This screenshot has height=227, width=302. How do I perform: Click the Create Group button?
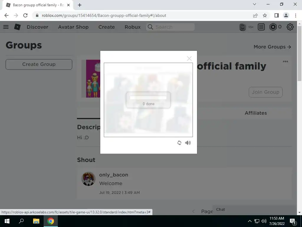coord(39,64)
